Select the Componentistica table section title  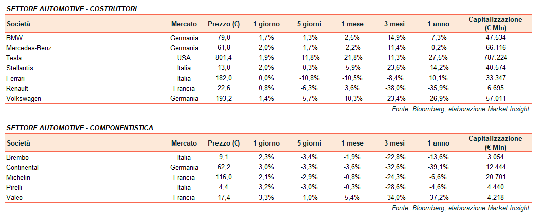point(80,128)
